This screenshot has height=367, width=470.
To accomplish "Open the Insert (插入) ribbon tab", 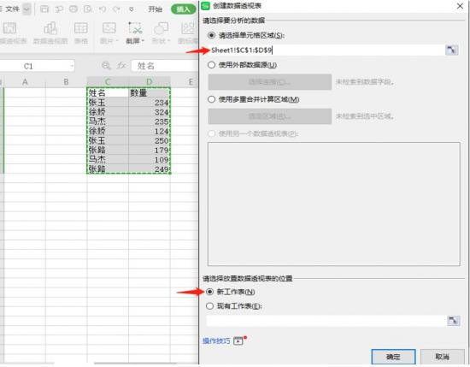I will [x=183, y=9].
